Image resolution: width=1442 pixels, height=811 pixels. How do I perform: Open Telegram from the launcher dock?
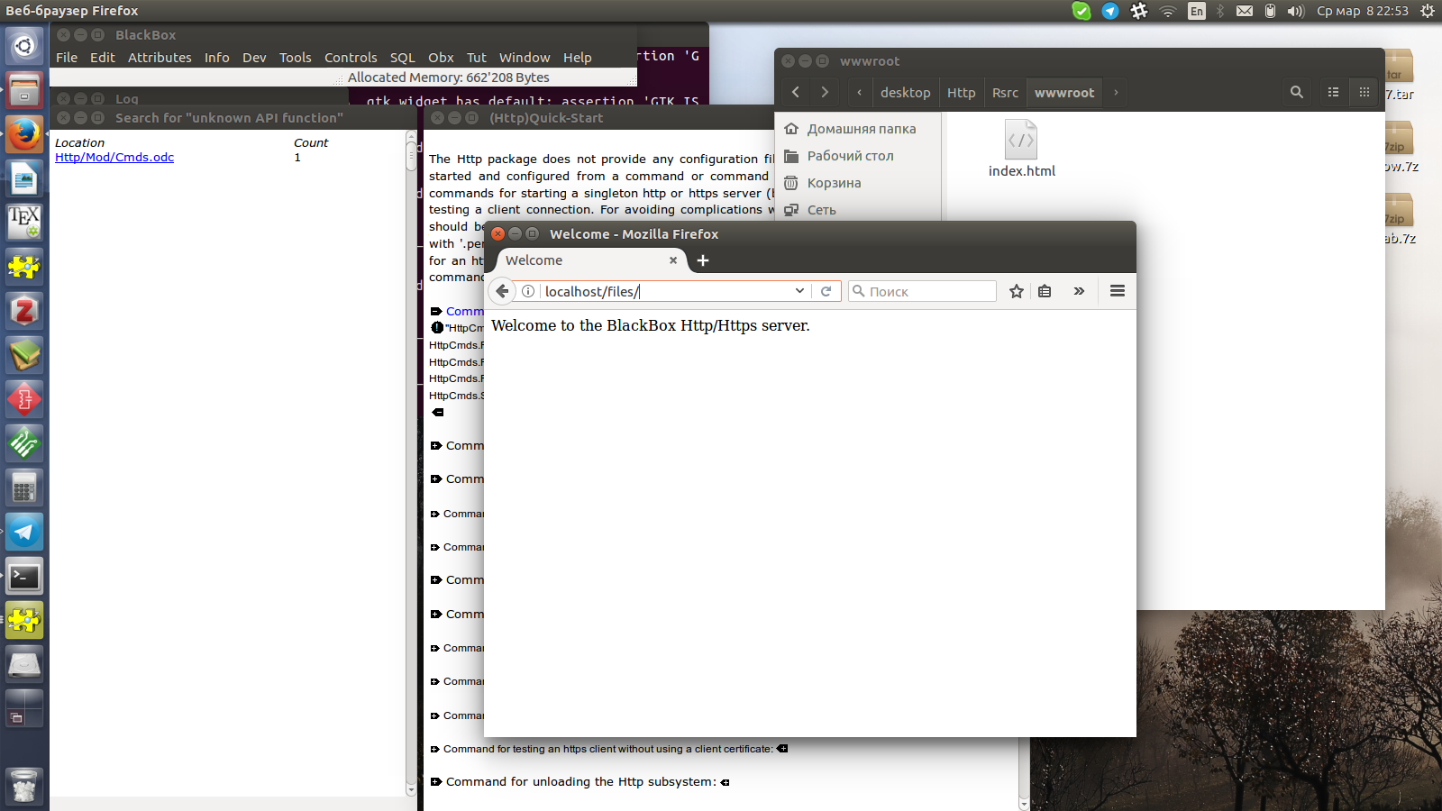pyautogui.click(x=24, y=533)
